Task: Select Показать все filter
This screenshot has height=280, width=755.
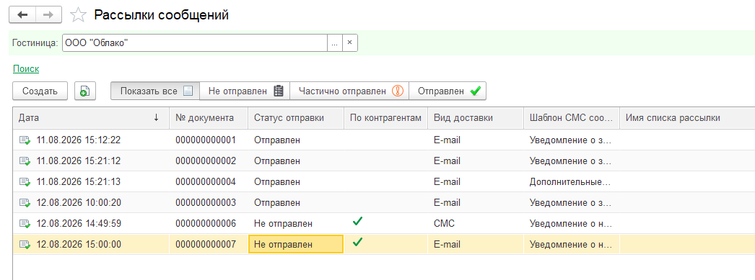Action: [x=155, y=91]
